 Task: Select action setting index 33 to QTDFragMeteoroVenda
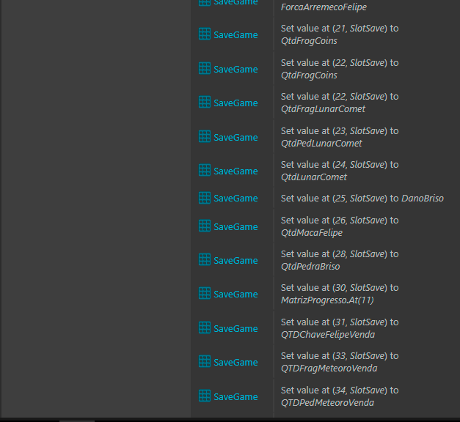[340, 362]
